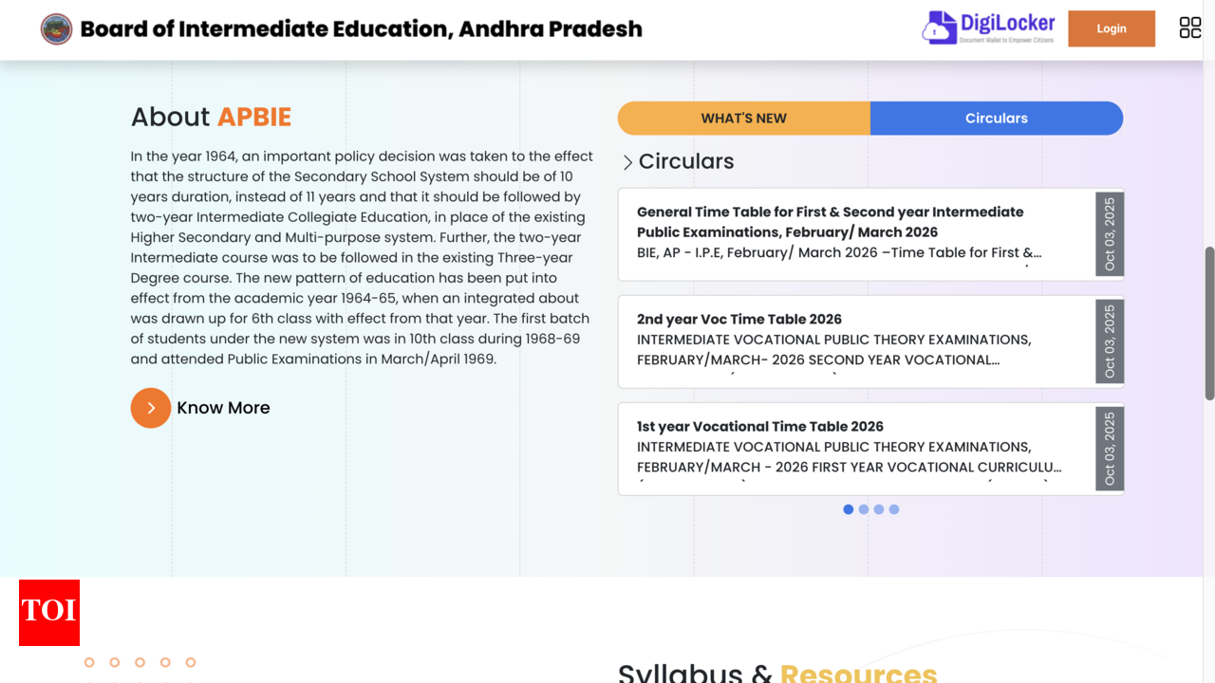Click the Board of Intermediate Education emblem logo
Viewport: 1215px width, 683px height.
56,29
